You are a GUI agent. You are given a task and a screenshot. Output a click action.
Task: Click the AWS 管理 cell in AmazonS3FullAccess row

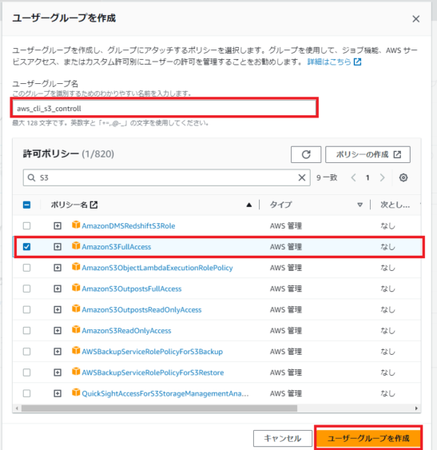(286, 247)
